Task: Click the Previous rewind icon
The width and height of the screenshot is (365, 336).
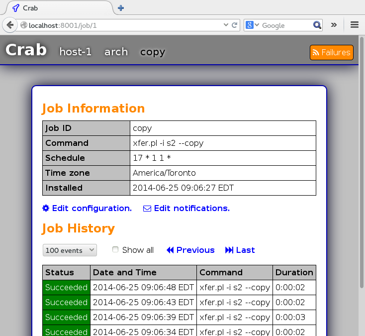Action: pyautogui.click(x=170, y=250)
